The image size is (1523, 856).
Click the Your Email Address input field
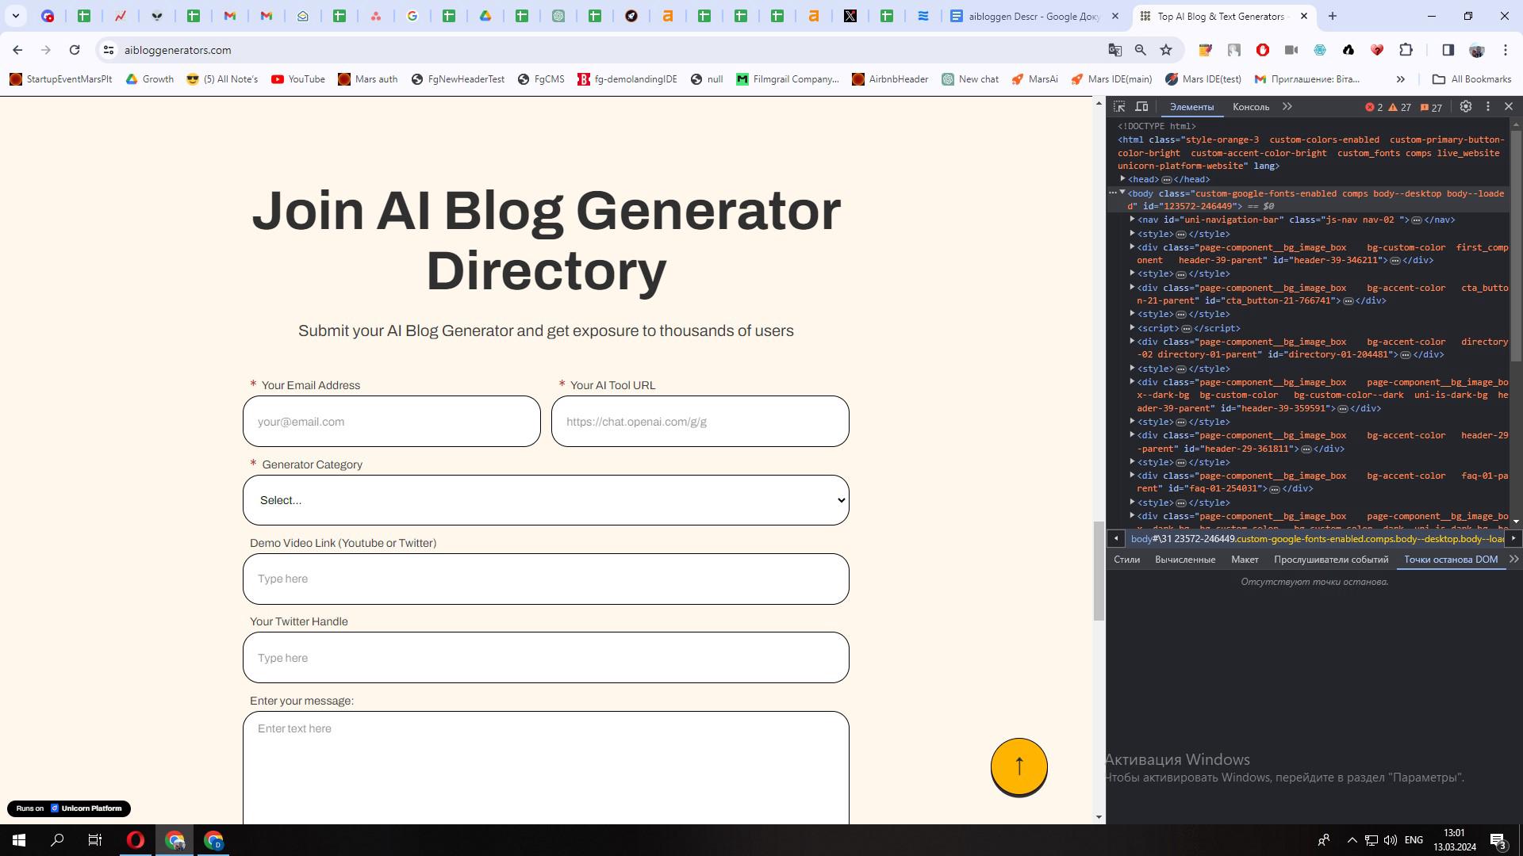click(x=392, y=422)
